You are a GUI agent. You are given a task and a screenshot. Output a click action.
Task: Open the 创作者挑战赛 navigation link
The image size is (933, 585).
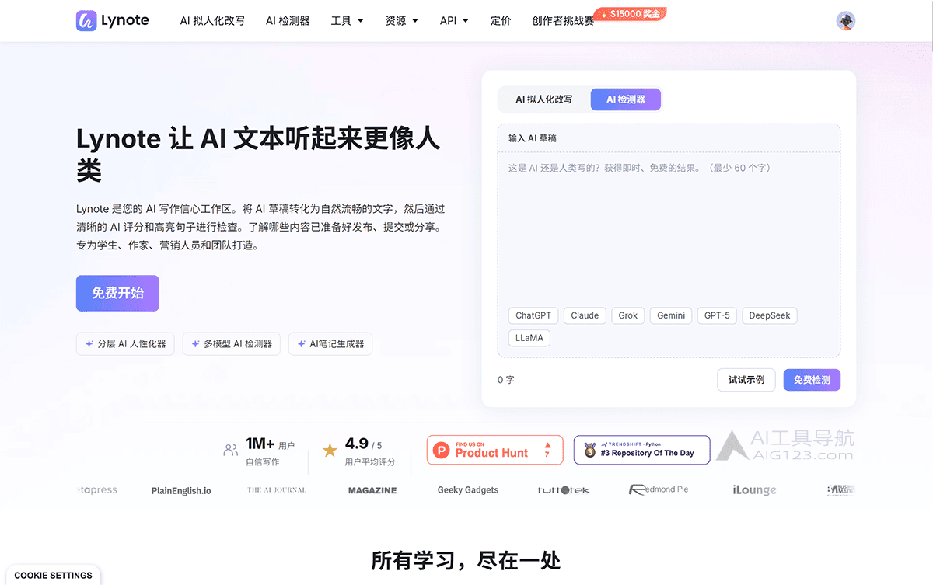pyautogui.click(x=563, y=21)
